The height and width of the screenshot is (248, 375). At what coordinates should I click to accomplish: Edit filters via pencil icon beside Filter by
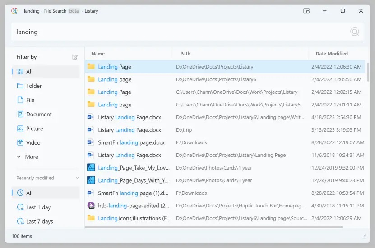tap(75, 57)
